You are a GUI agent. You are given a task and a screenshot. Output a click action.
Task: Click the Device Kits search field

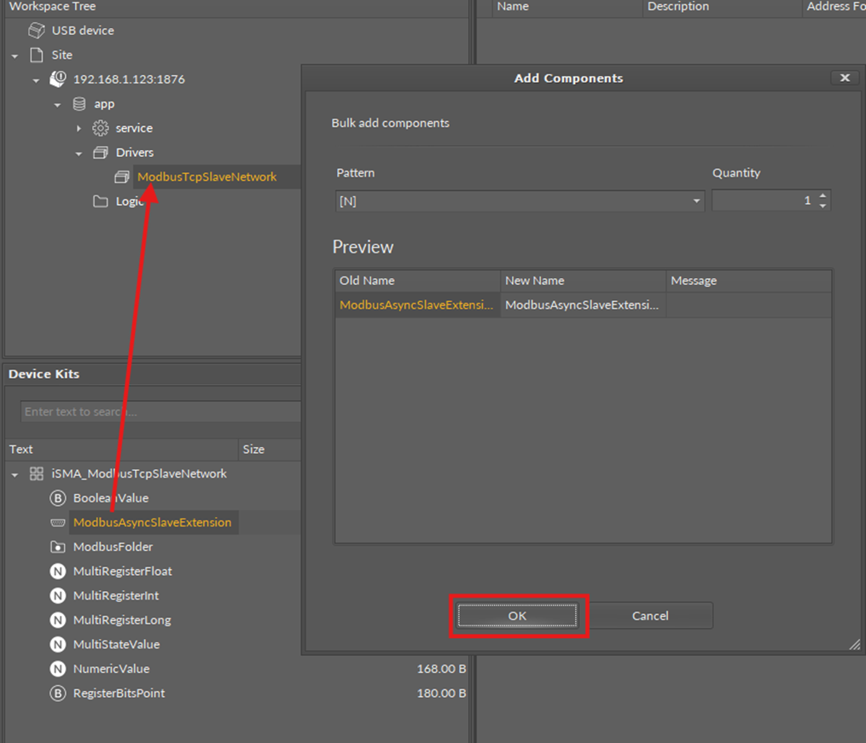pos(160,412)
